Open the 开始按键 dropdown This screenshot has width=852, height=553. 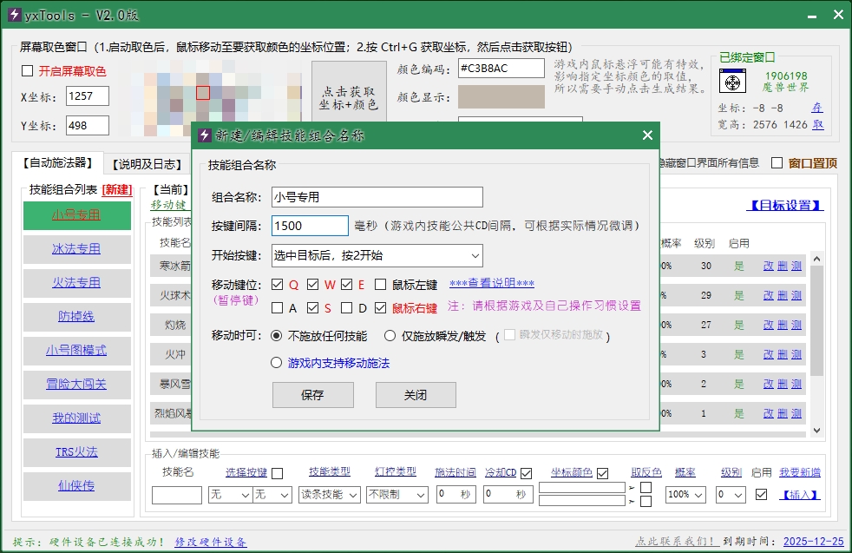click(377, 255)
